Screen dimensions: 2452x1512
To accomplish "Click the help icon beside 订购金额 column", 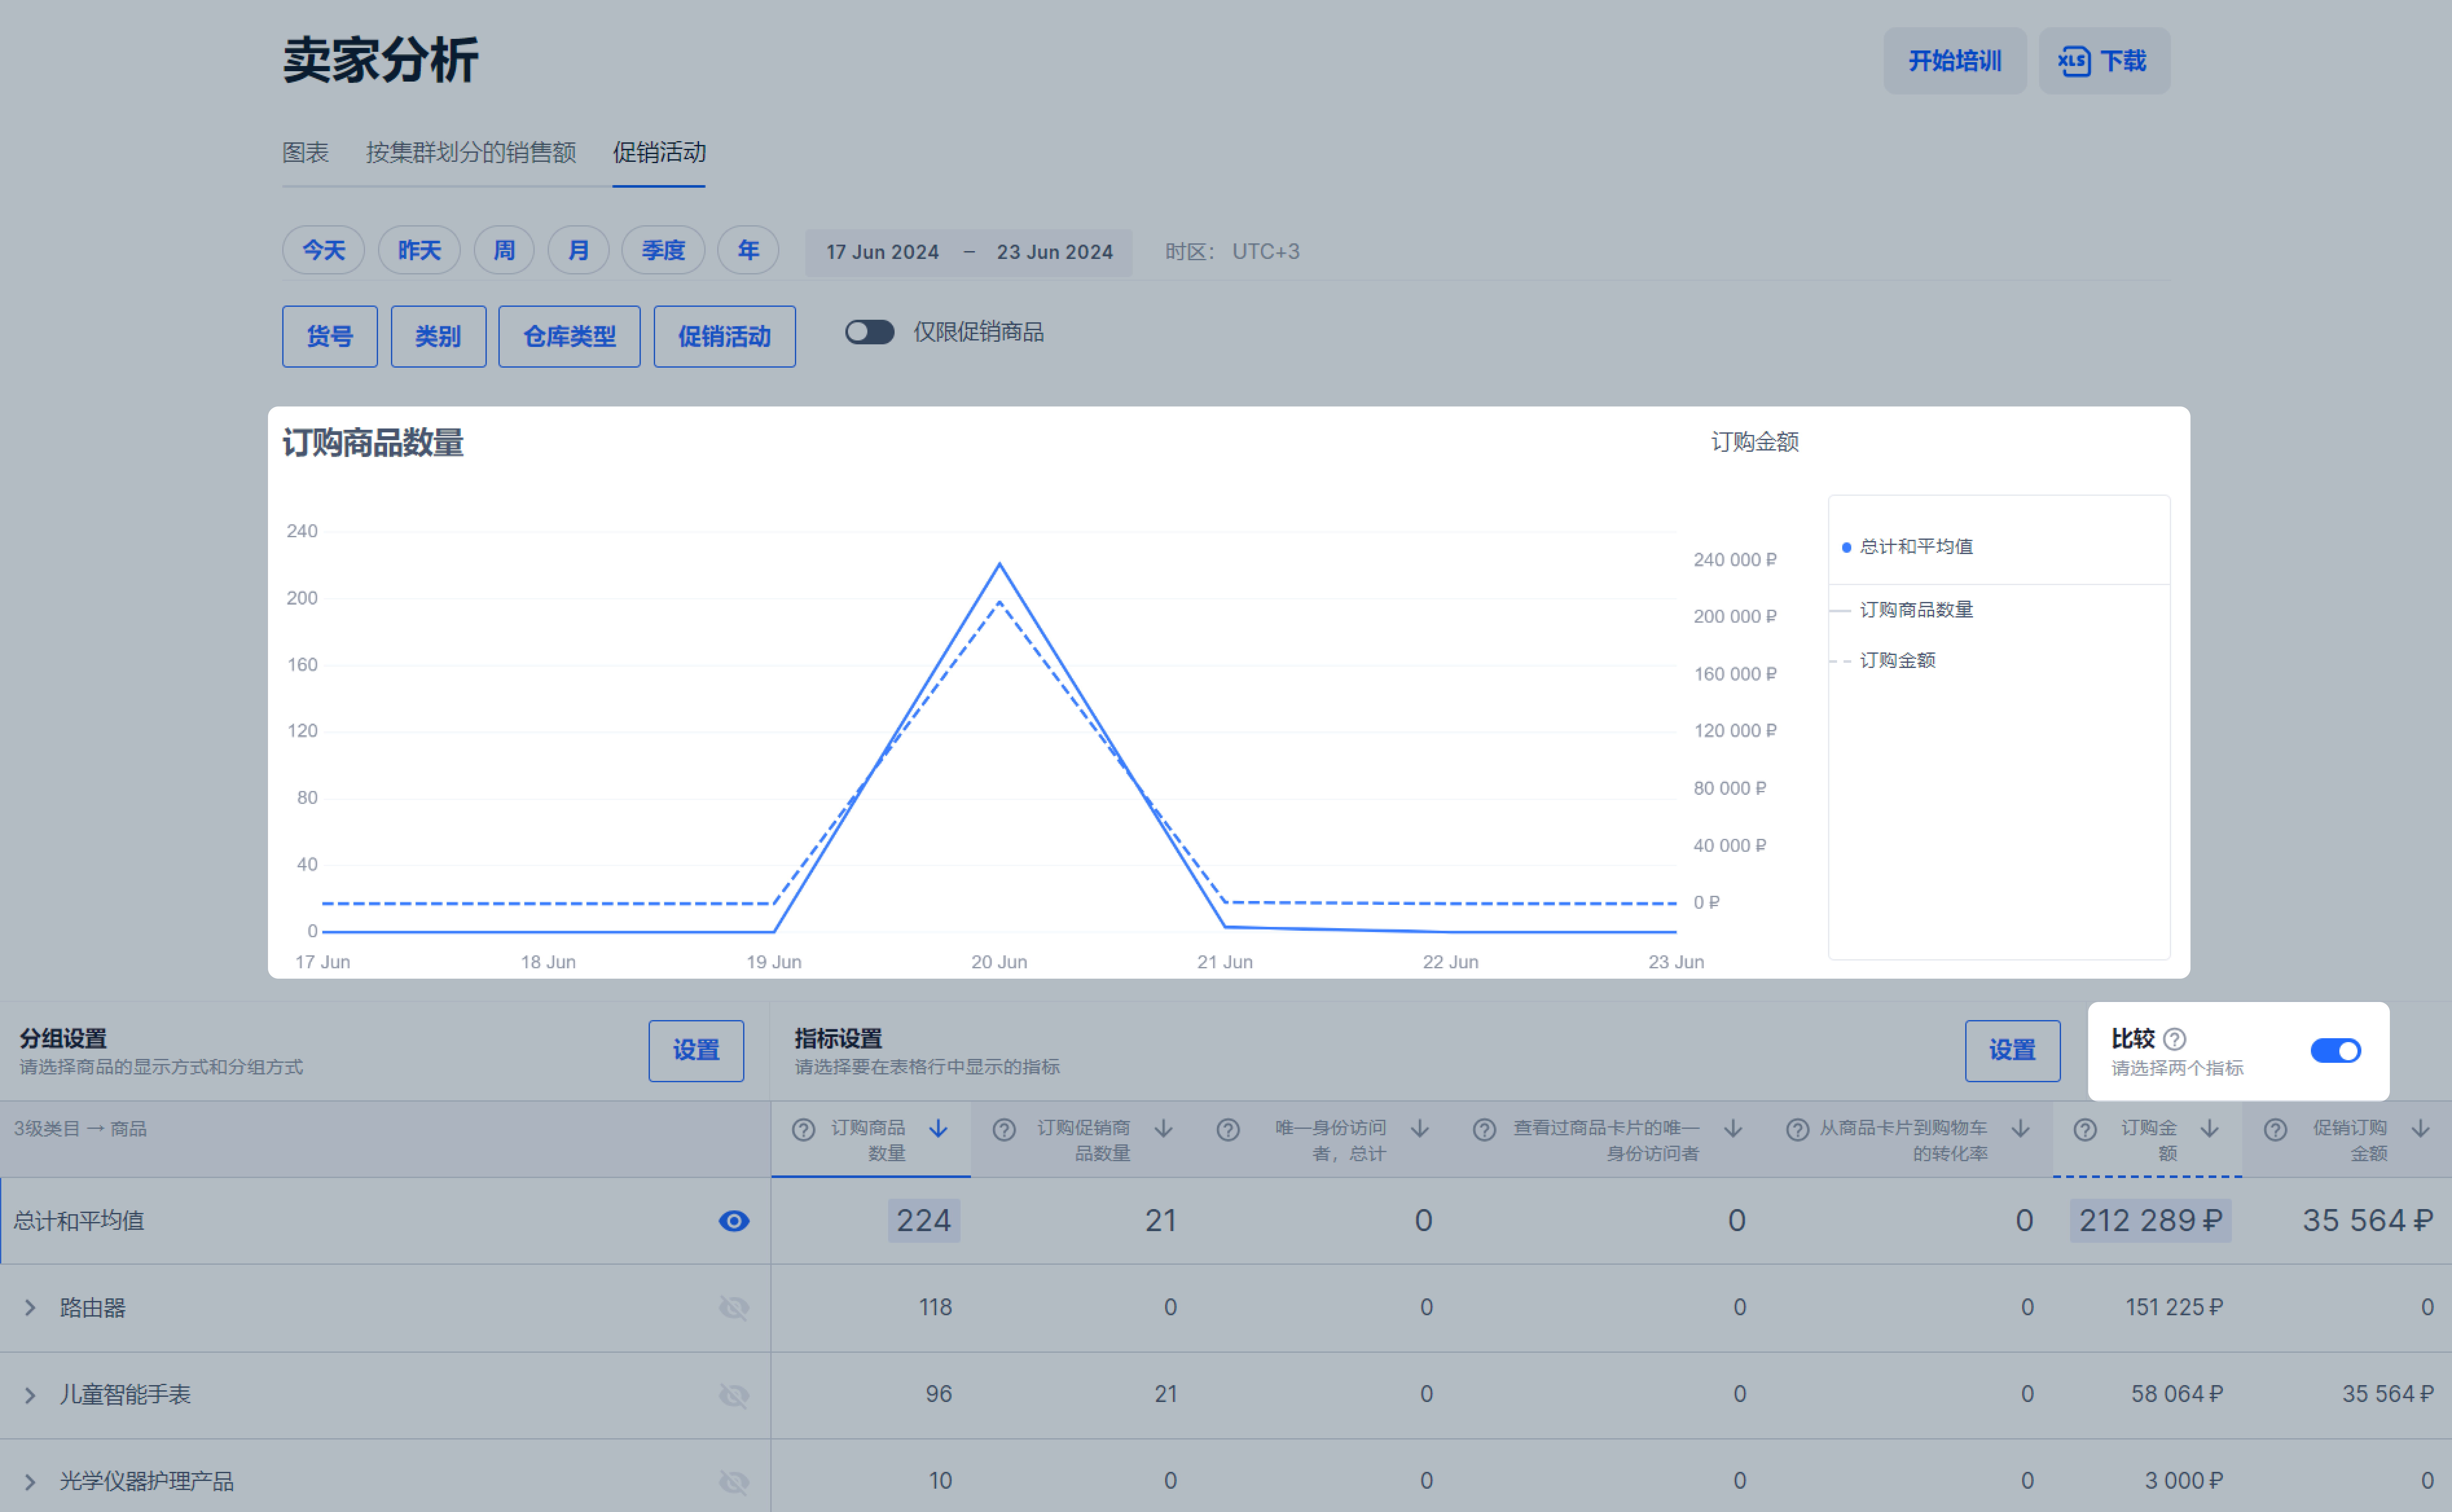I will [x=2085, y=1130].
